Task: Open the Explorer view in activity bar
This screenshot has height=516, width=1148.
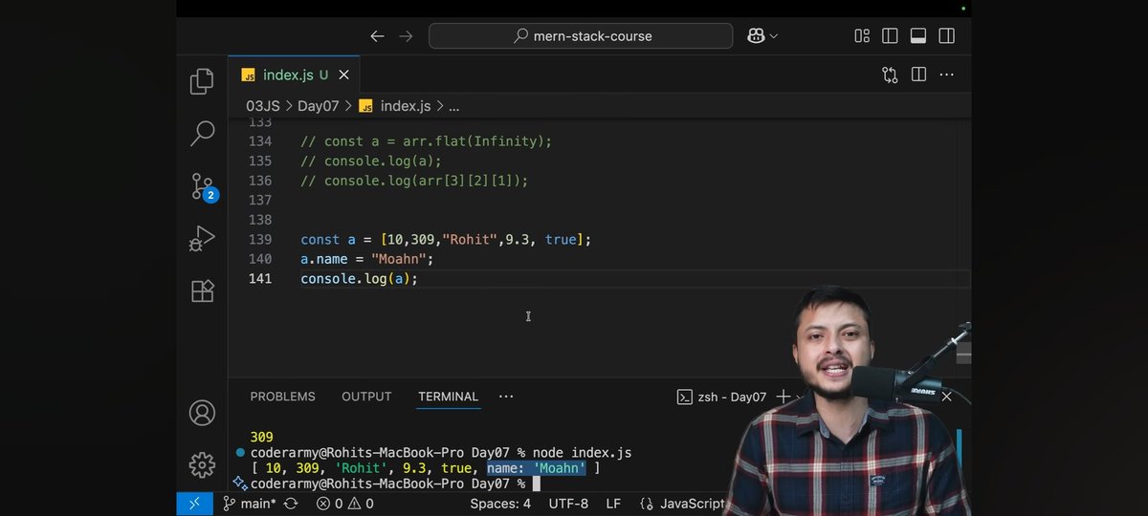Action: click(202, 81)
